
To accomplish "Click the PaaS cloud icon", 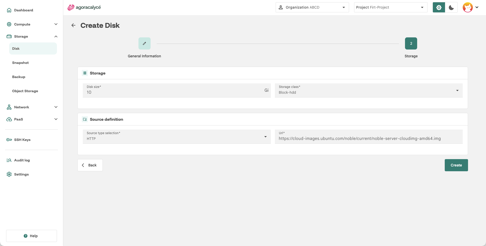I will click(9, 119).
